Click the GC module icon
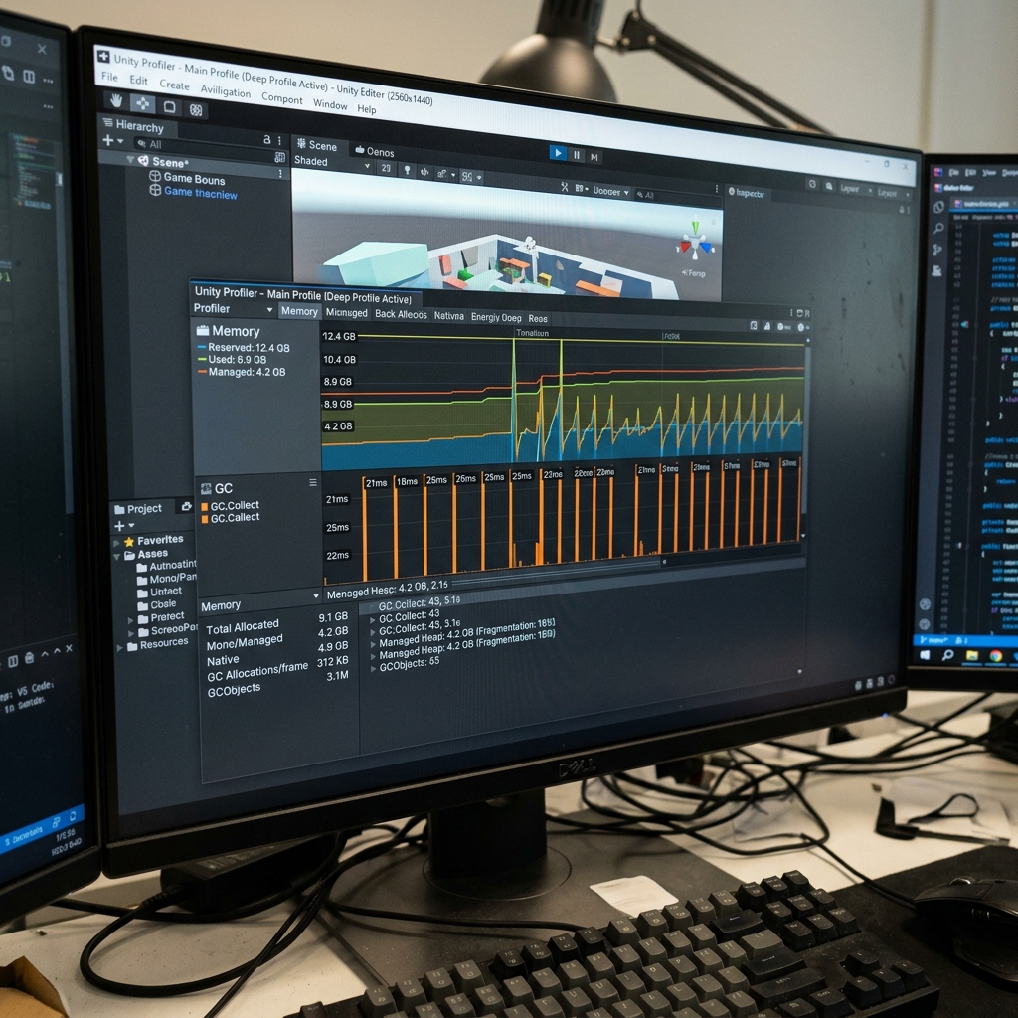Screen dimensions: 1018x1018 pos(206,488)
